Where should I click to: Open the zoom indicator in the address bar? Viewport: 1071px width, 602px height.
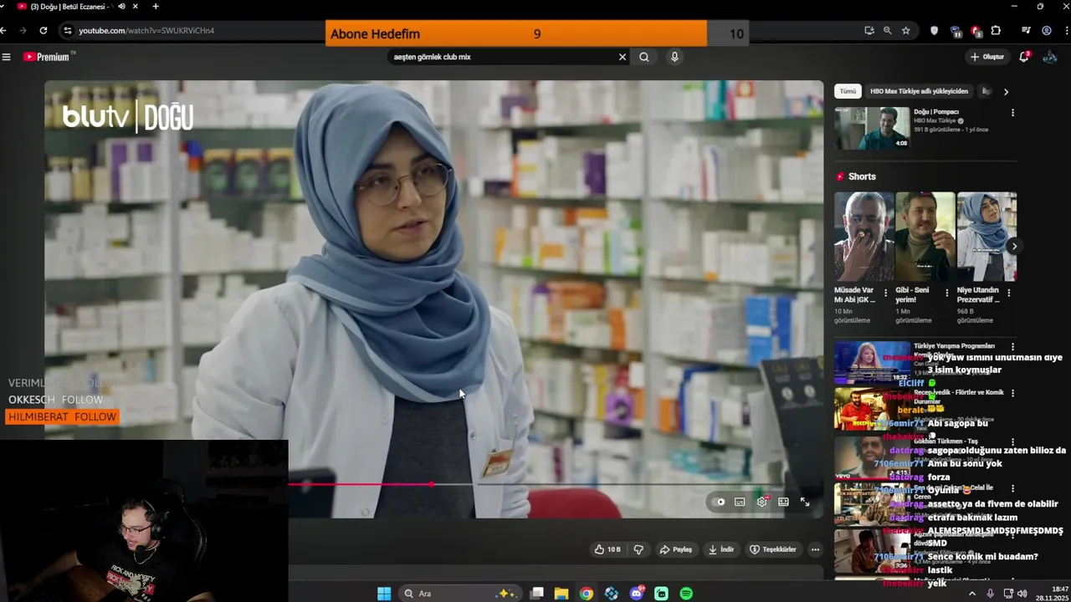click(888, 31)
